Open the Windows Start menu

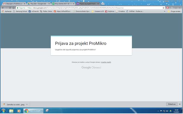pos(3,111)
